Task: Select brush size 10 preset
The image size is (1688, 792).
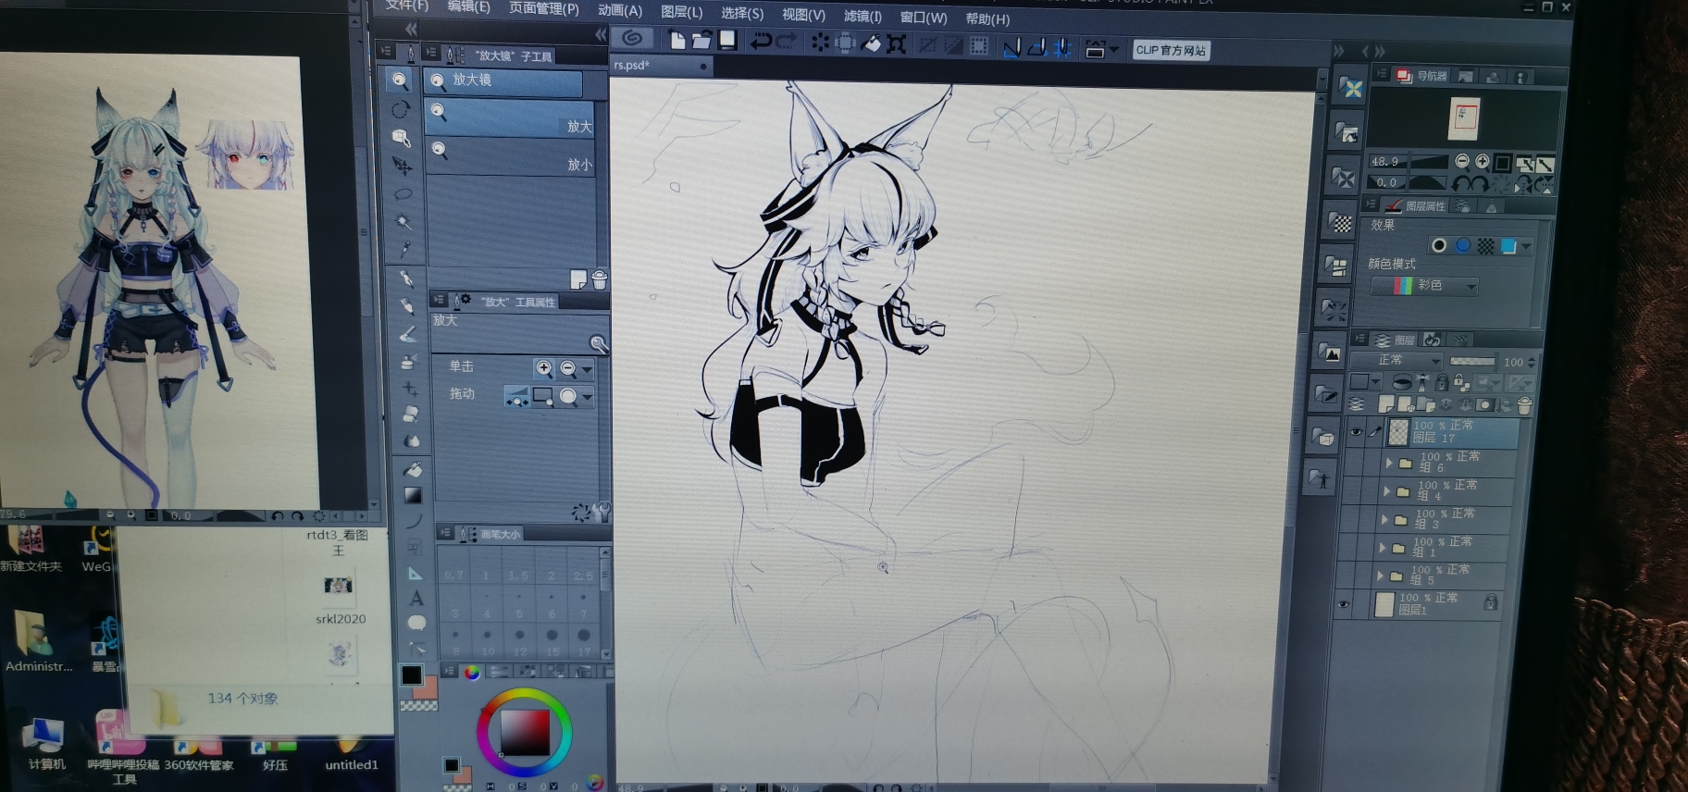Action: [488, 642]
